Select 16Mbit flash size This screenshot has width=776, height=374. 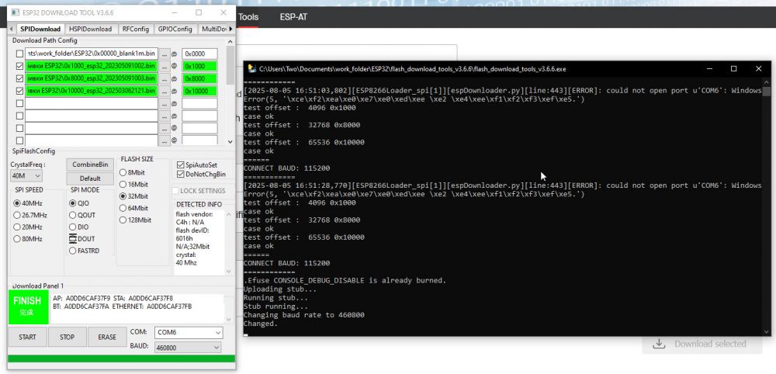tap(123, 185)
